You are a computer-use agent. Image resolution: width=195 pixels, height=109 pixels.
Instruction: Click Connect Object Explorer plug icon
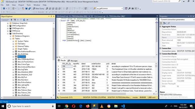pyautogui.click(x=12, y=20)
